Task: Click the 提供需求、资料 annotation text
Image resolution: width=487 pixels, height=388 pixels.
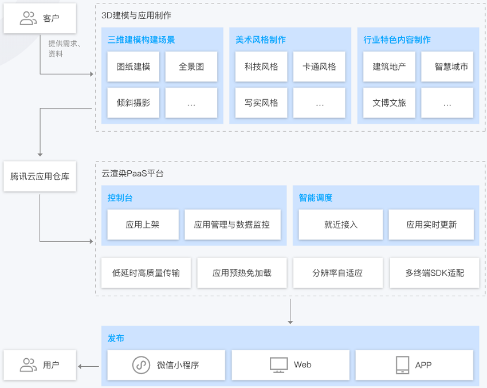Action: click(65, 49)
